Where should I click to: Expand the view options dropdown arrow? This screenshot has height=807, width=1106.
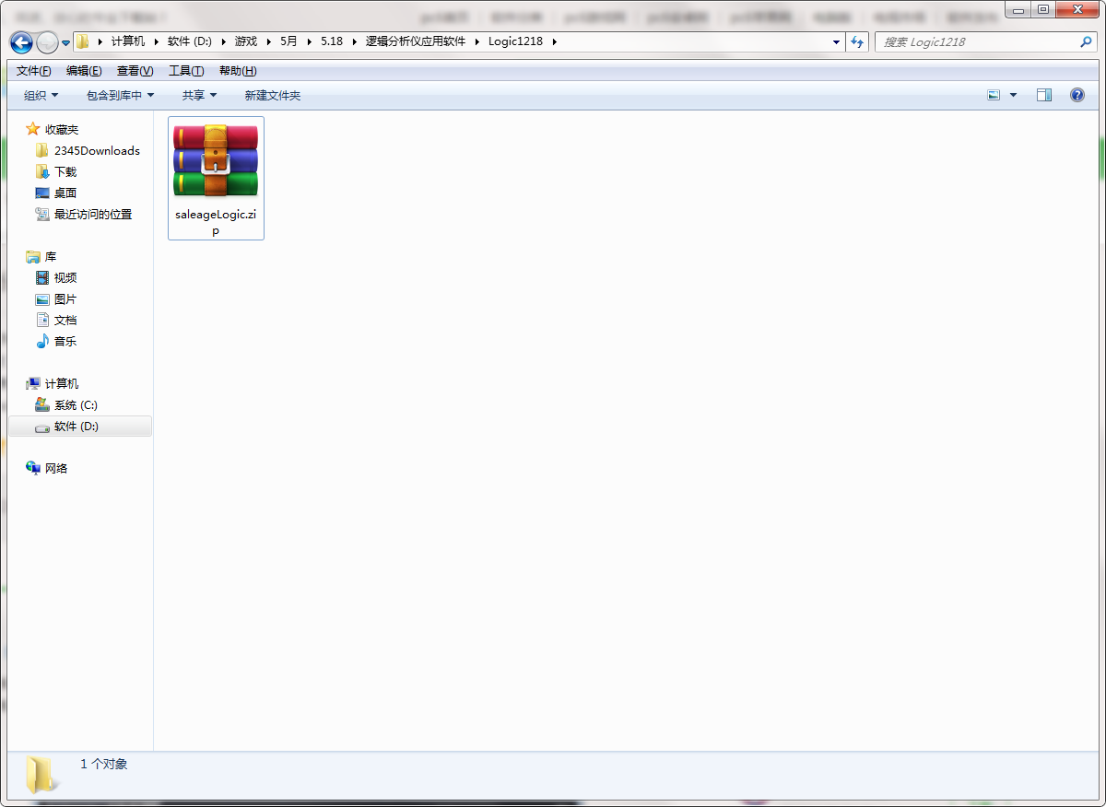click(x=1014, y=95)
